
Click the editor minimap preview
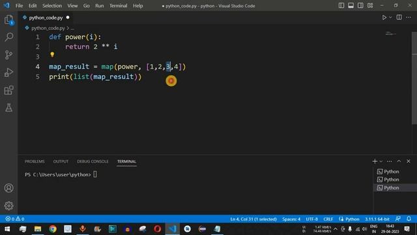(391, 33)
